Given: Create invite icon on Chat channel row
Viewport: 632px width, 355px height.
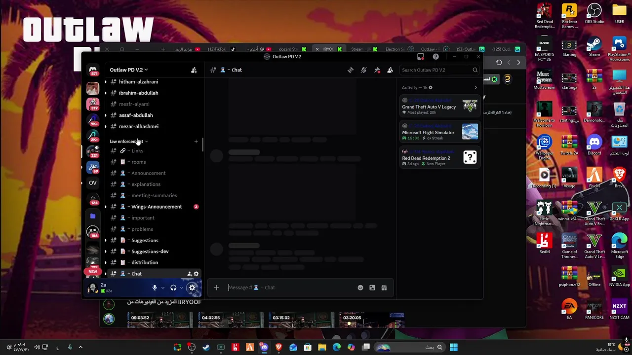Looking at the screenshot, I should 189,274.
